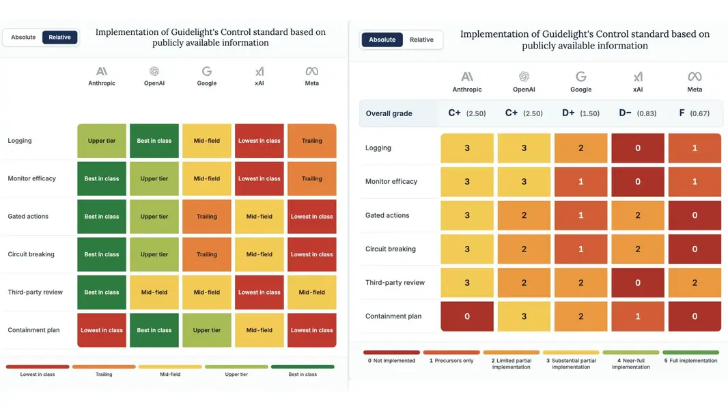The width and height of the screenshot is (728, 410).
Task: Click the Meta logo in right chart
Action: pos(695,77)
